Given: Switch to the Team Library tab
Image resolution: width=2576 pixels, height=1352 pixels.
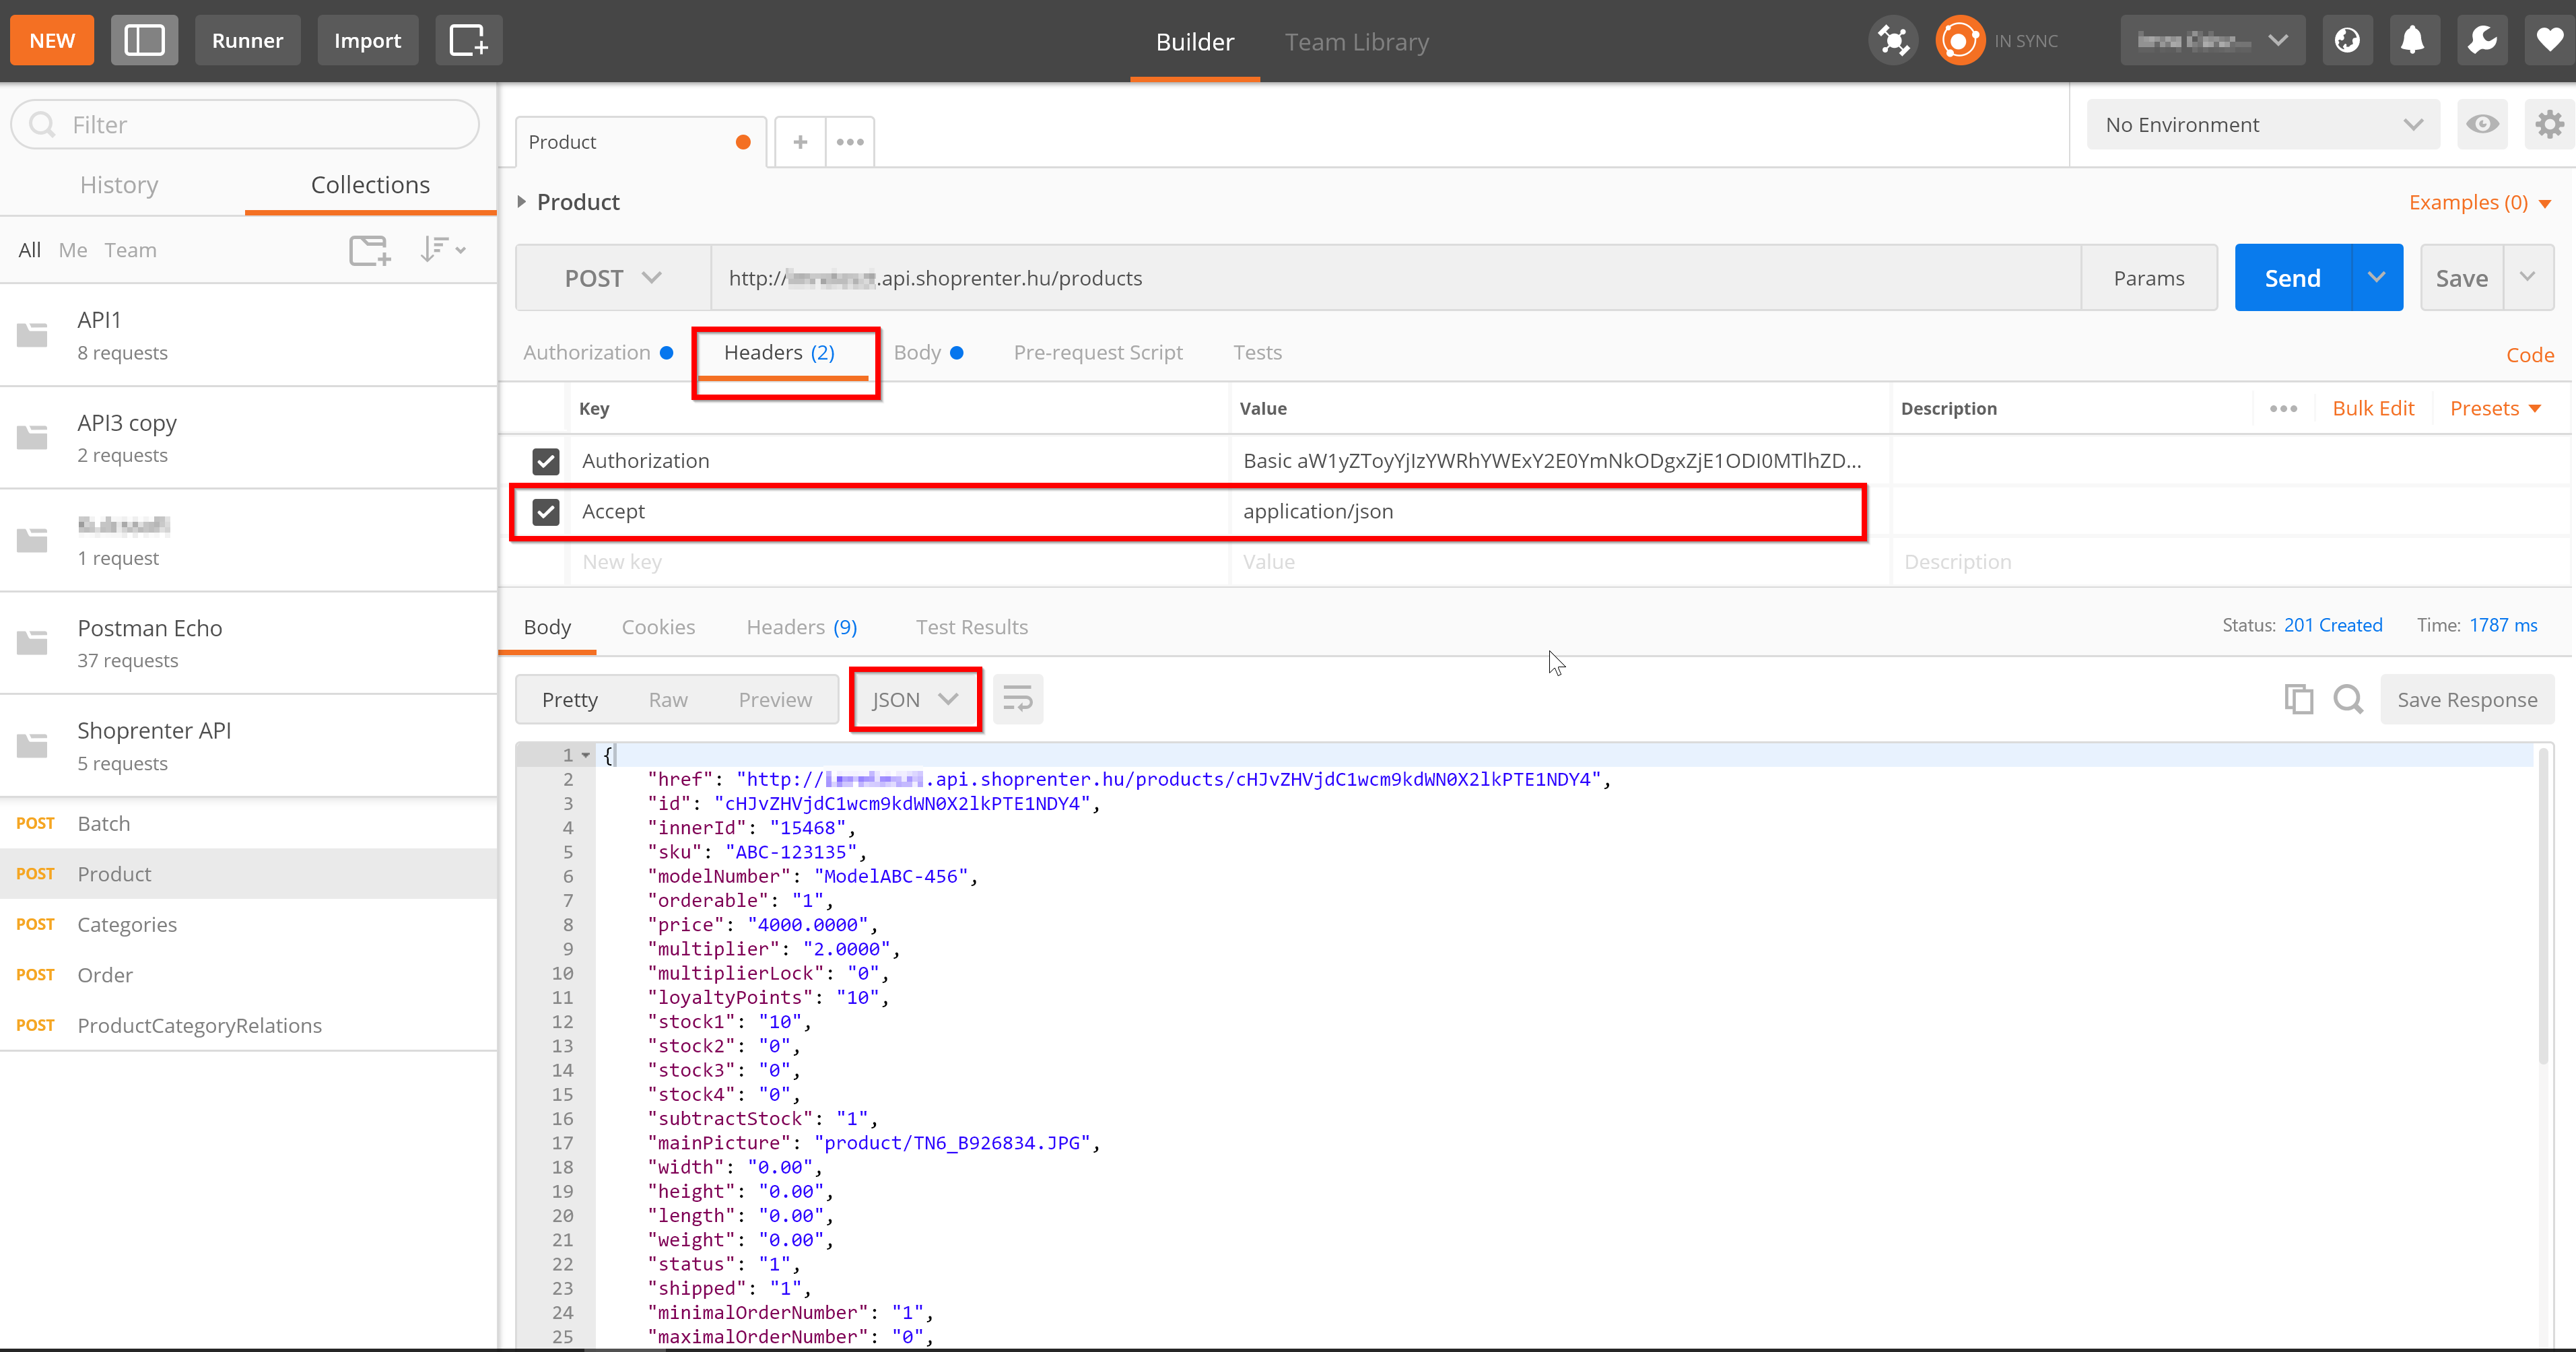Looking at the screenshot, I should point(1356,42).
